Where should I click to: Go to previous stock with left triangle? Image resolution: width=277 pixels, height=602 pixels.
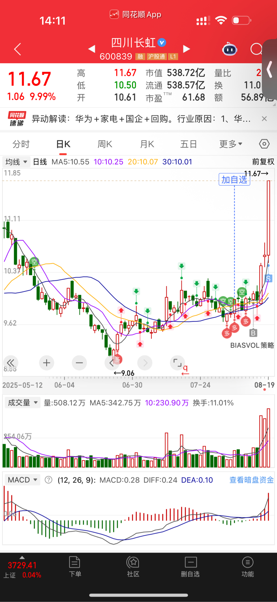coord(92,49)
